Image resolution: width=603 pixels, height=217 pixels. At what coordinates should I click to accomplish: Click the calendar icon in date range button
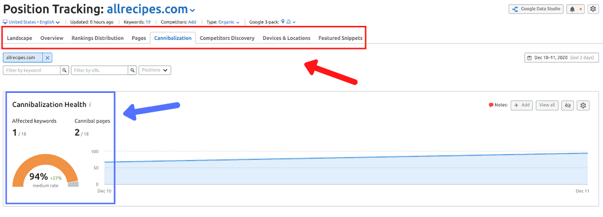[x=530, y=58]
